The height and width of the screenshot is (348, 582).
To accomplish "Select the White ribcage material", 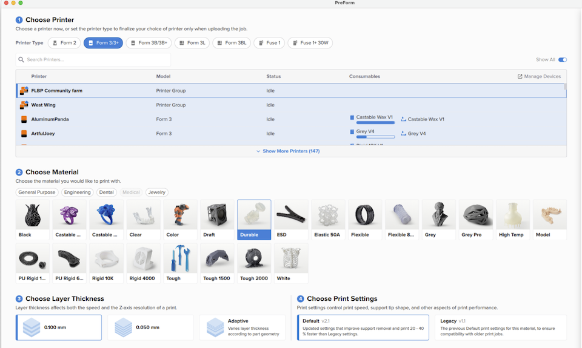I will click(291, 263).
